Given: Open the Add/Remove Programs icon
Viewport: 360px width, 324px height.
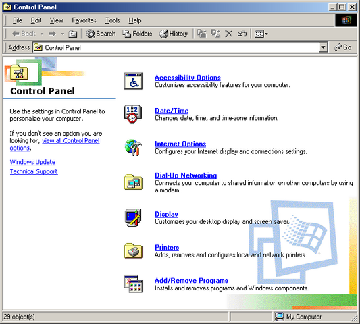Looking at the screenshot, I should pos(133,284).
